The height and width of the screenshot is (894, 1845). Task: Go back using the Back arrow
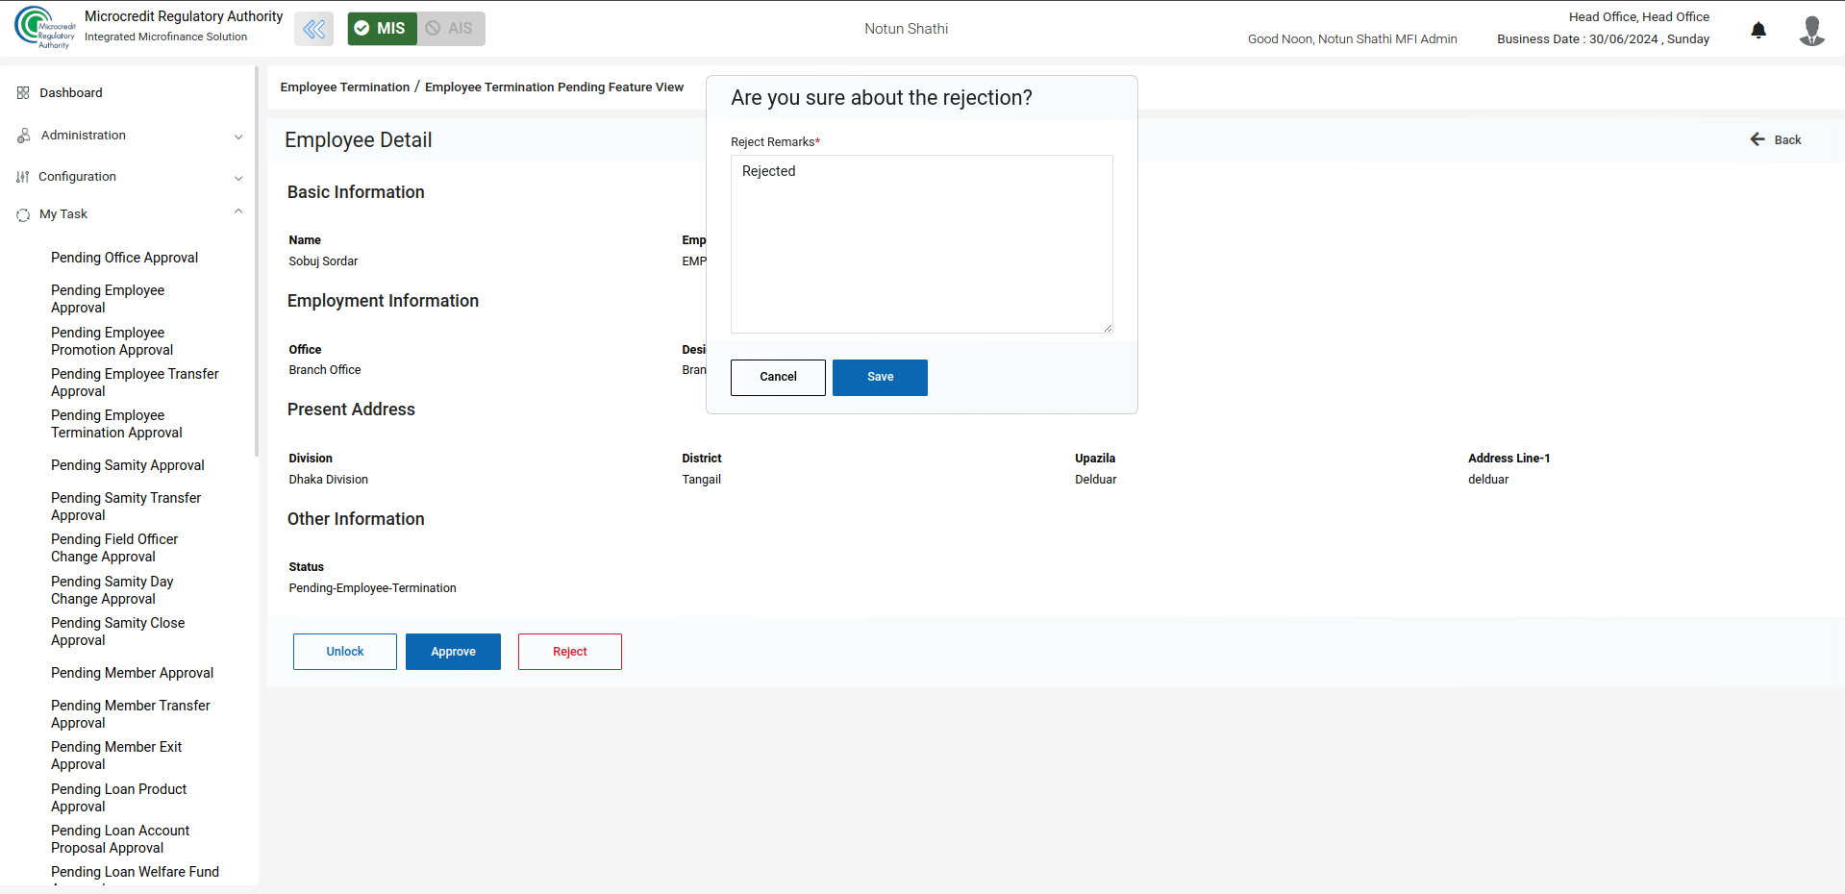(x=1775, y=140)
